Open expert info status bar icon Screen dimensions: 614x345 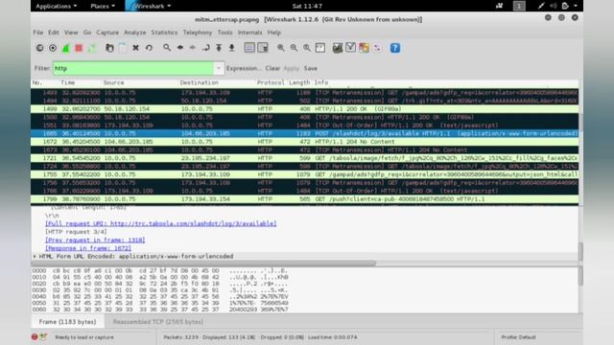[x=35, y=336]
